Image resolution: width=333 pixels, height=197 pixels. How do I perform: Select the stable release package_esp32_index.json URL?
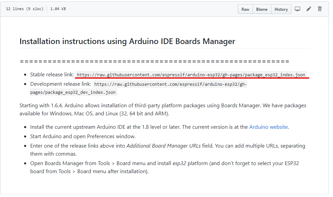(x=191, y=75)
